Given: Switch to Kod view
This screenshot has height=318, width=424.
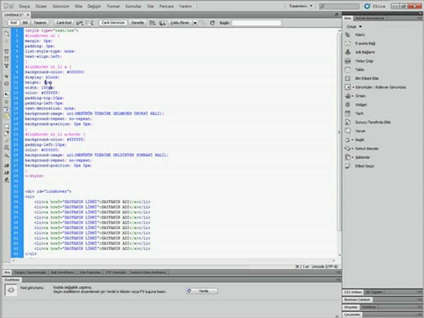Looking at the screenshot, I should click(x=14, y=23).
